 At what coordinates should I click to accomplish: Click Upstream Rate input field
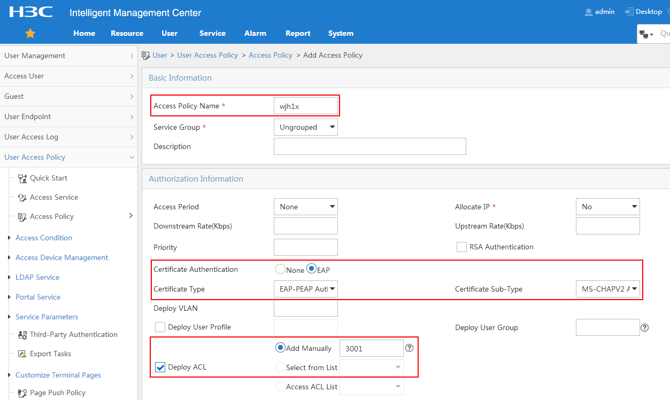608,226
